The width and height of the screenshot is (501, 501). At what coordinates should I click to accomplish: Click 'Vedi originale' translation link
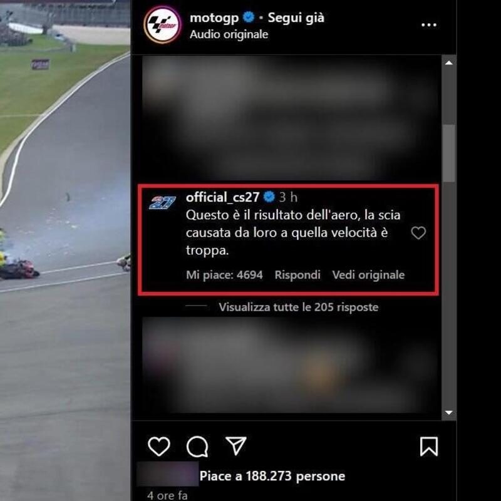tap(368, 275)
